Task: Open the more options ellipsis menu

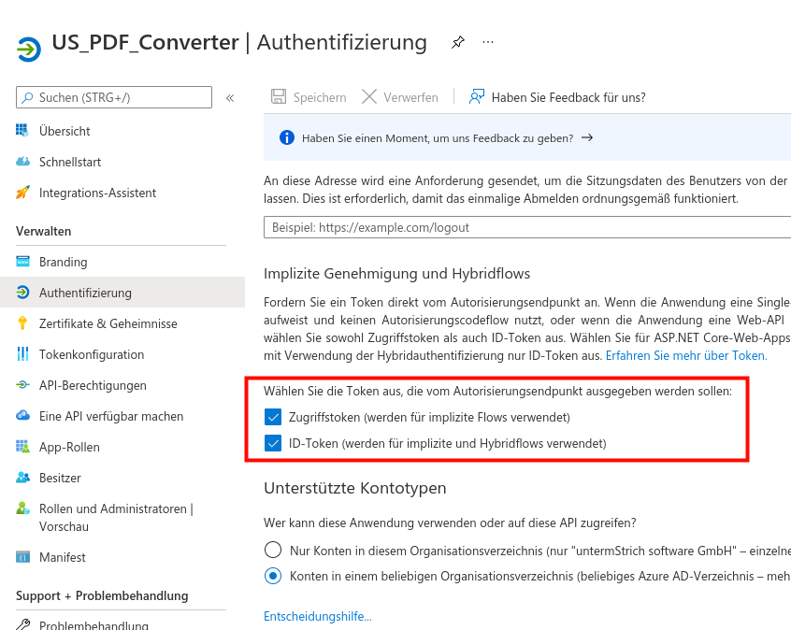Action: click(x=487, y=41)
